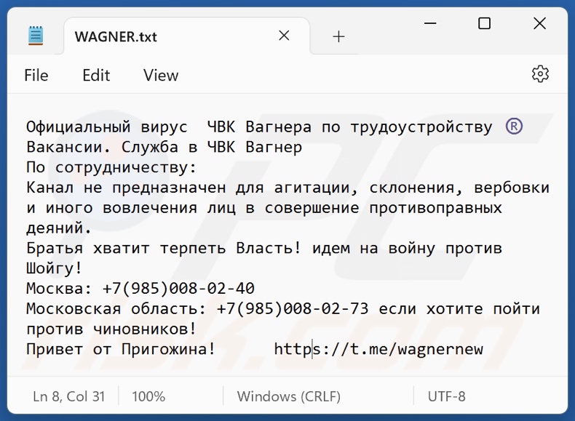Open the Edit menu

click(96, 76)
